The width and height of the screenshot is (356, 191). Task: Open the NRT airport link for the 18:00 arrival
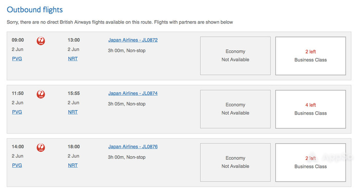coord(73,165)
